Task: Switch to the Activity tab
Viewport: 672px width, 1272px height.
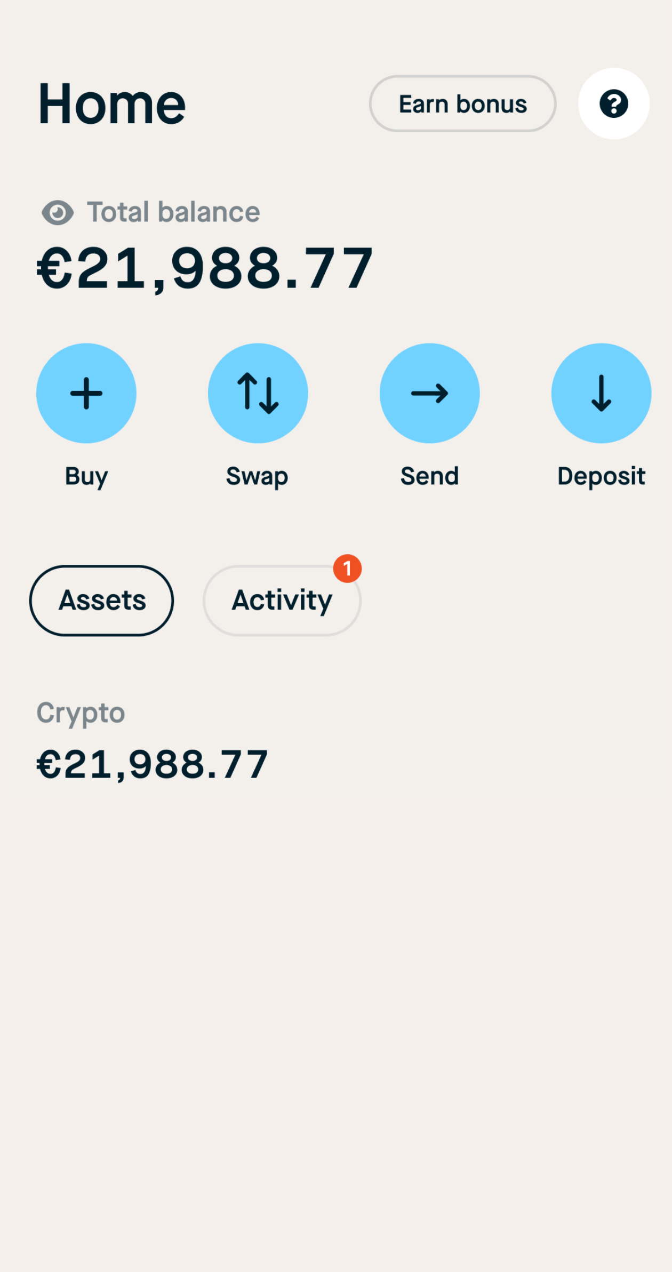Action: [x=282, y=601]
